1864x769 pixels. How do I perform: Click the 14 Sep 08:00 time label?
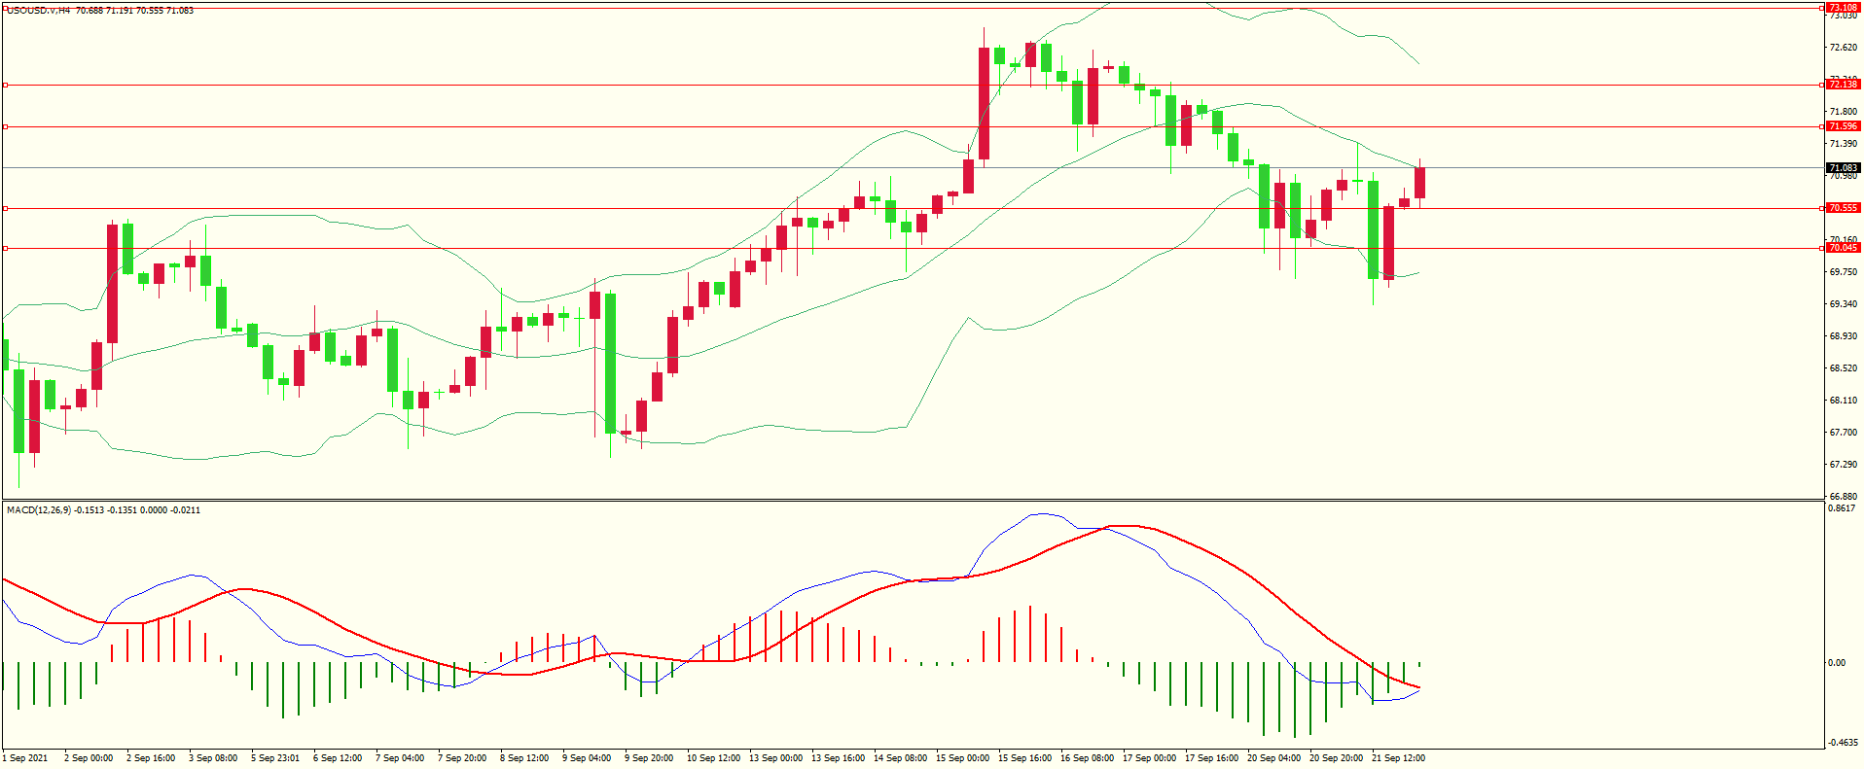pos(900,758)
